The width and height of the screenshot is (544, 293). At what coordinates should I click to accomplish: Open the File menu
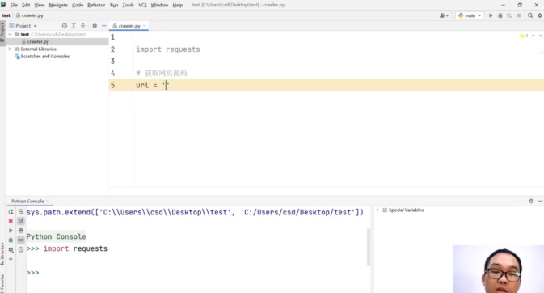[14, 5]
